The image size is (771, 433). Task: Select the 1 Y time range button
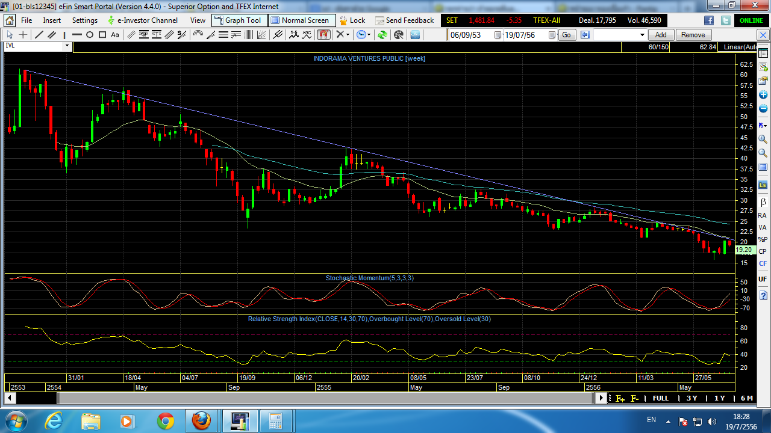(x=720, y=398)
